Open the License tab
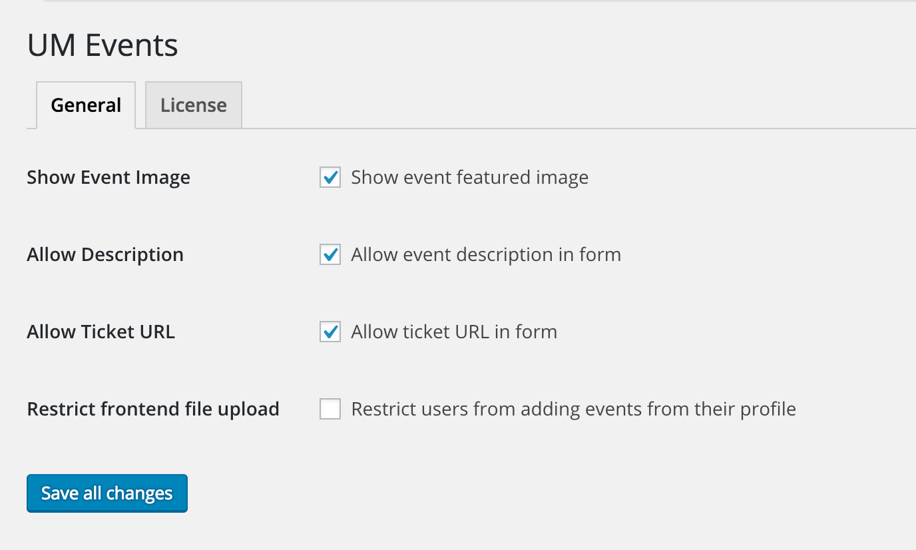 click(193, 105)
